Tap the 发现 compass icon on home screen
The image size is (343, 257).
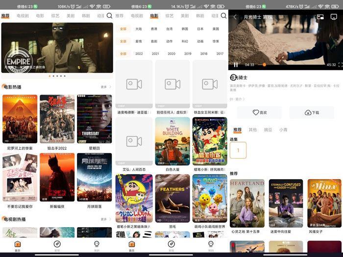tap(57, 244)
